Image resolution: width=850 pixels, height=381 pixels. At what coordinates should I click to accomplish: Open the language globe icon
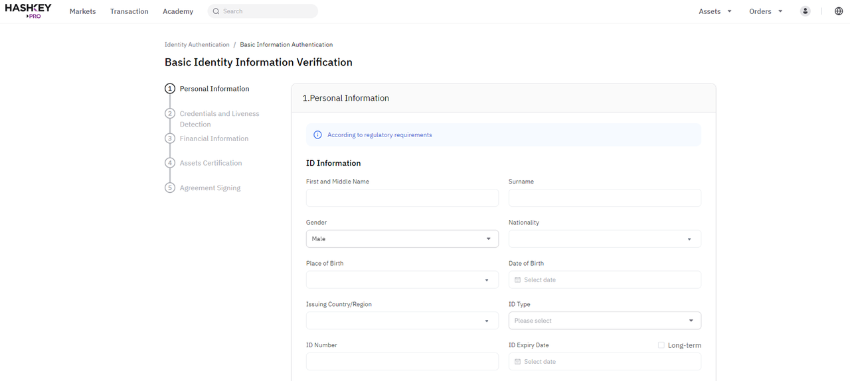click(x=839, y=11)
